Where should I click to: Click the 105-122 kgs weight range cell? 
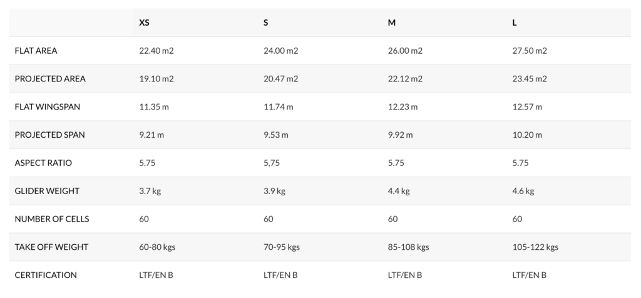(x=535, y=247)
